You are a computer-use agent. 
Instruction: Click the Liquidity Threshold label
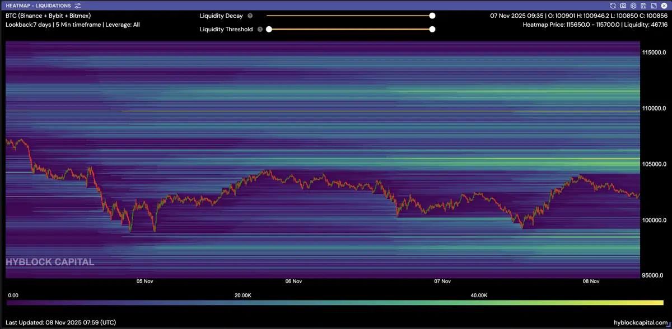click(x=226, y=29)
